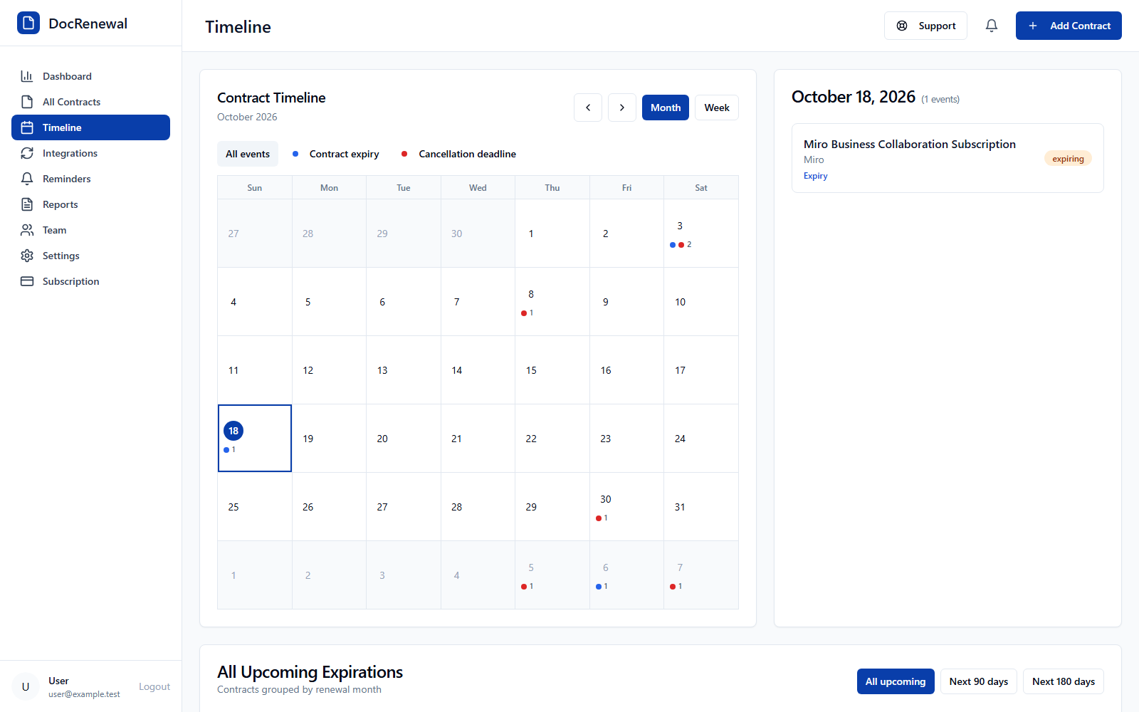The width and height of the screenshot is (1139, 712).
Task: Open Dashboard from the sidebar
Action: point(90,76)
